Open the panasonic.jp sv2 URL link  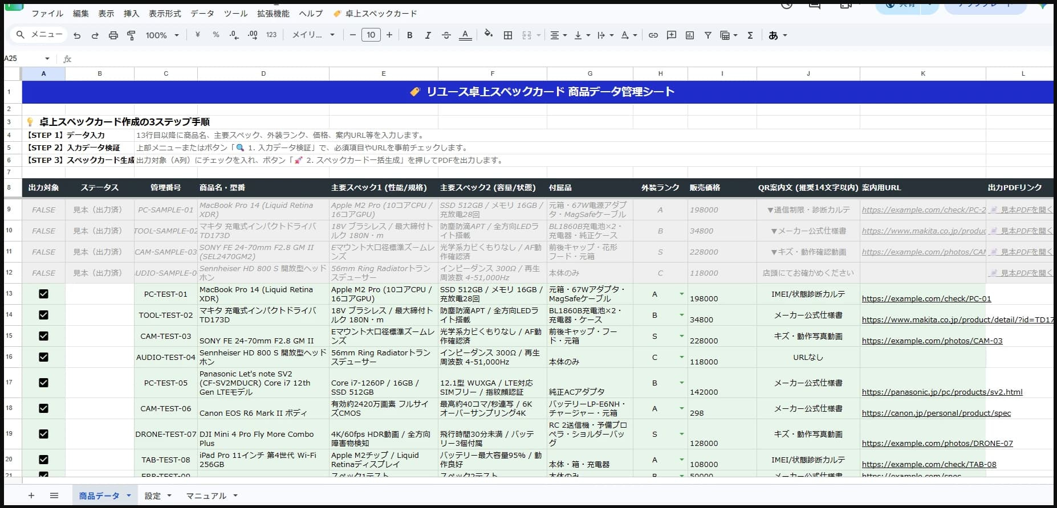point(942,392)
